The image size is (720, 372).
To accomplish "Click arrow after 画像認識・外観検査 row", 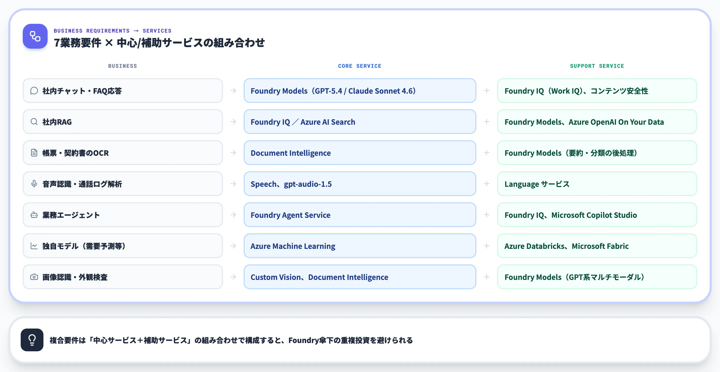I will pos(233,277).
